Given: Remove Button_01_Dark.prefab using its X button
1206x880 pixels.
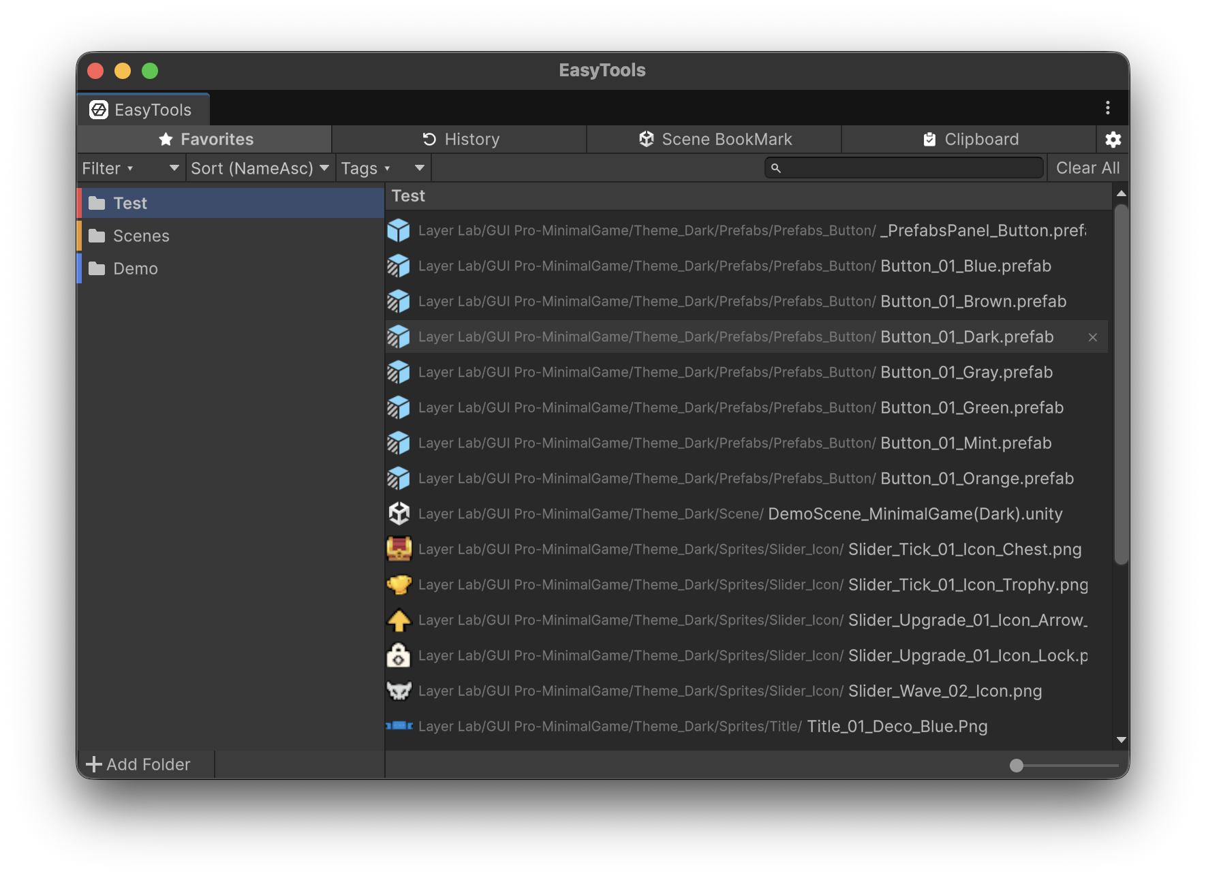Looking at the screenshot, I should click(1093, 337).
